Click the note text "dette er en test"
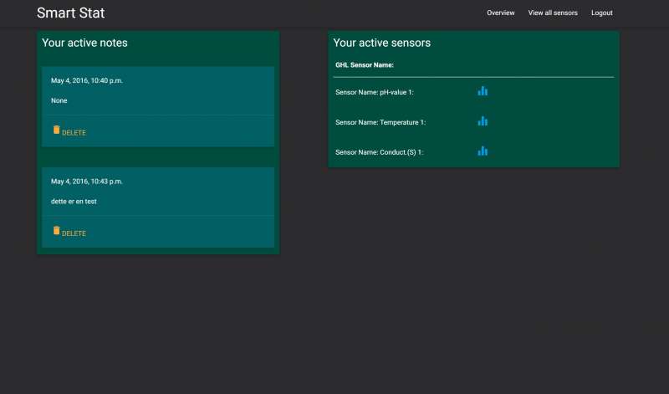The height and width of the screenshot is (394, 669). click(x=74, y=202)
